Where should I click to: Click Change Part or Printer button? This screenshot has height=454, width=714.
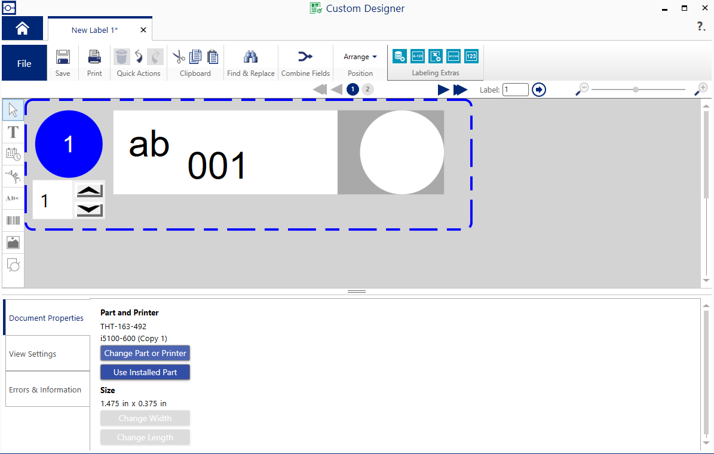(x=145, y=353)
